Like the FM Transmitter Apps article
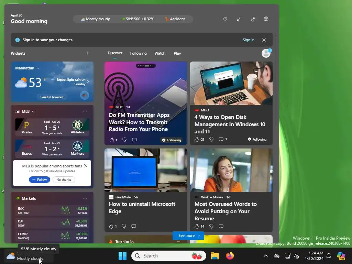 click(112, 140)
